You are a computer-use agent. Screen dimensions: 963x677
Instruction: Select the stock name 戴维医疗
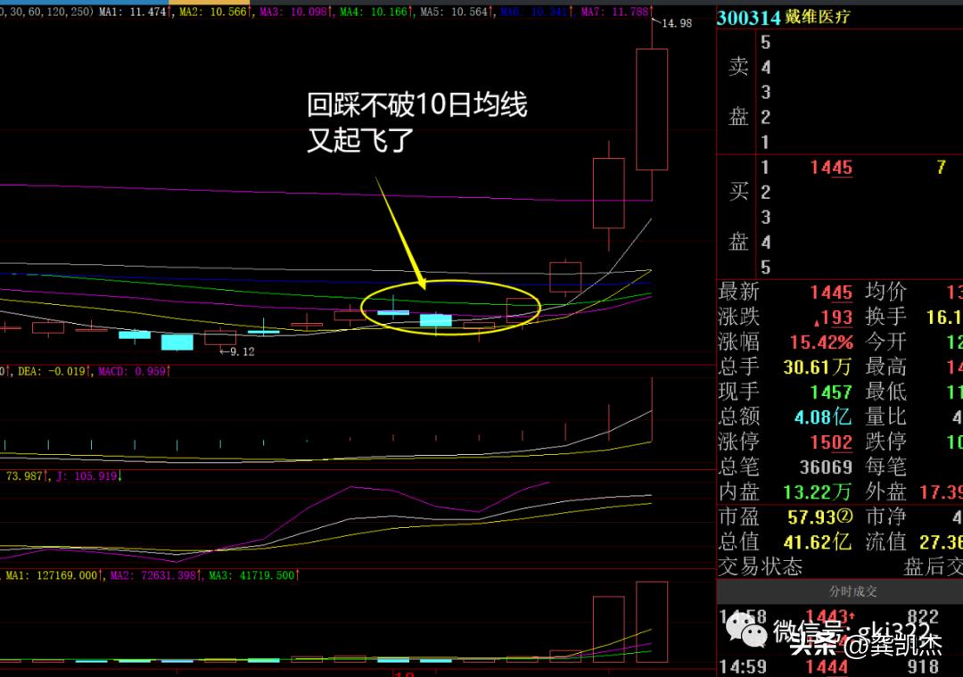pyautogui.click(x=818, y=17)
